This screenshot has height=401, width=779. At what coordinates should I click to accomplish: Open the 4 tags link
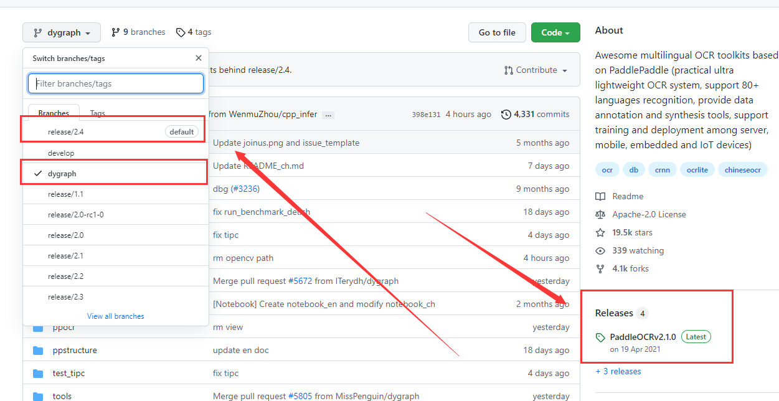pyautogui.click(x=194, y=32)
